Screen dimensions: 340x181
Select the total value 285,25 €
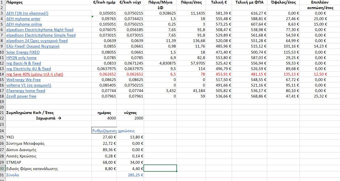click(x=130, y=175)
